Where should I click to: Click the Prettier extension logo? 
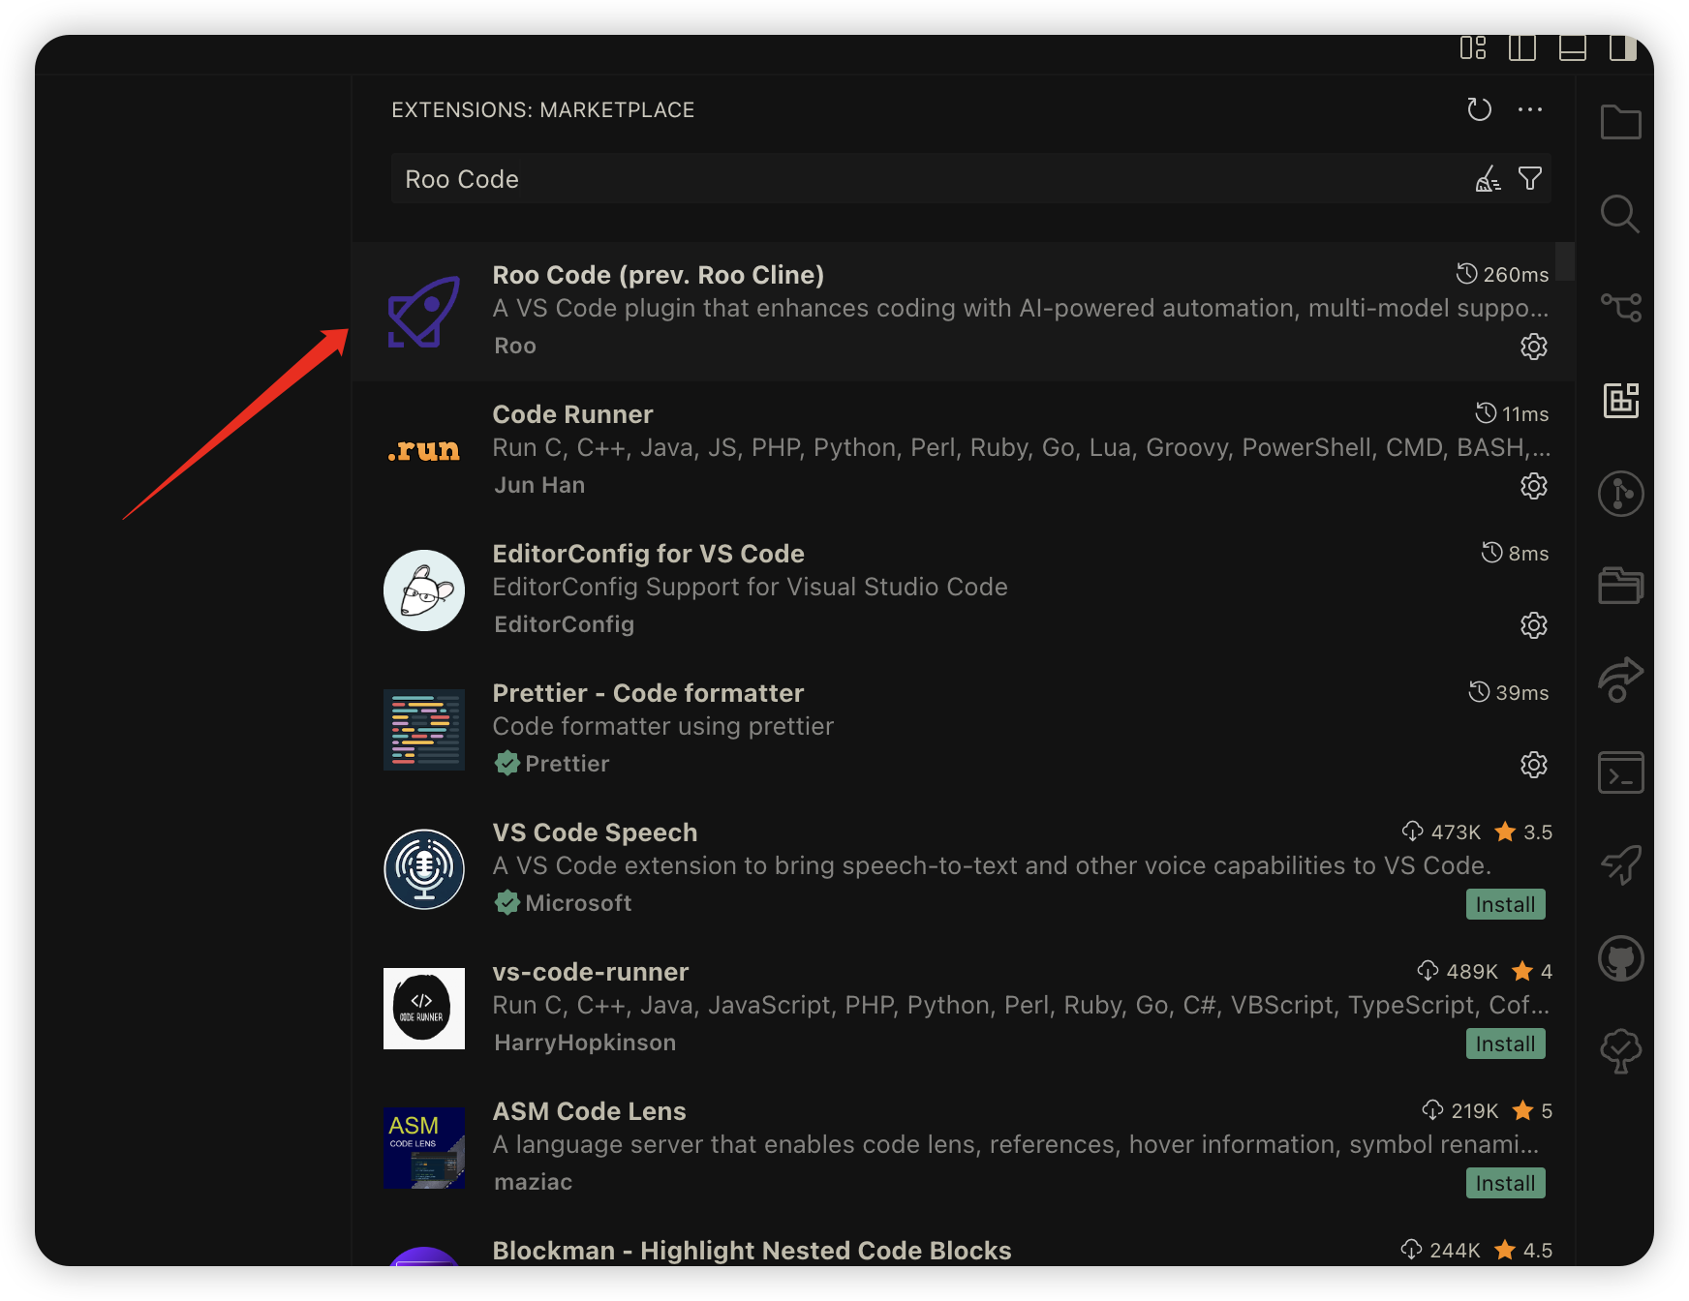424,730
